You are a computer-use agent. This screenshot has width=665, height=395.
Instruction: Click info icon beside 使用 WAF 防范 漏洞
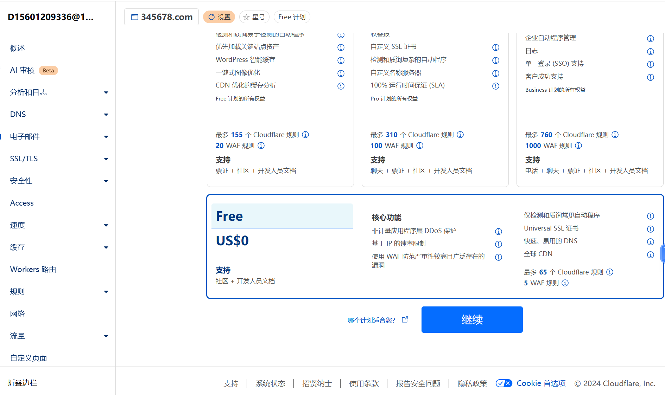coord(498,257)
